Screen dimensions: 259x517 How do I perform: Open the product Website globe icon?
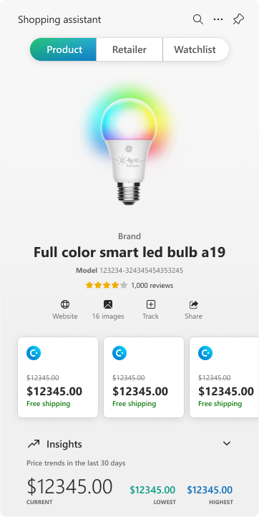pos(65,304)
